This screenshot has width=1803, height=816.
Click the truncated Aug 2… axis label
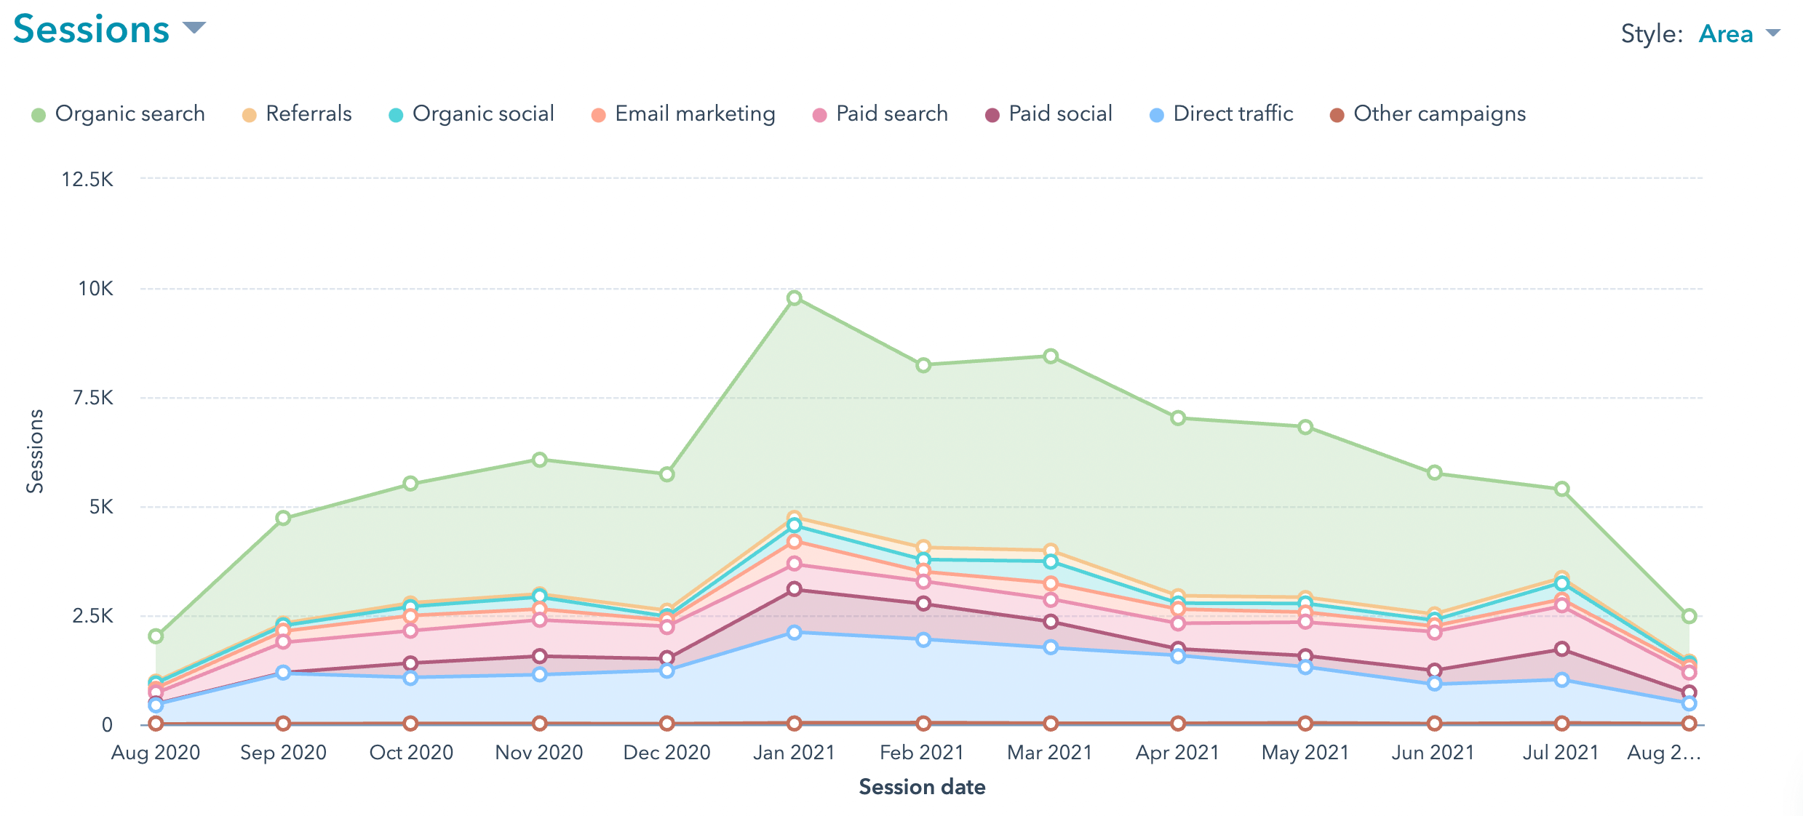(x=1664, y=753)
